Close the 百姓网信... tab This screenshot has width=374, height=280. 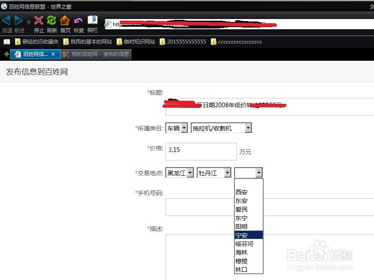(53, 54)
